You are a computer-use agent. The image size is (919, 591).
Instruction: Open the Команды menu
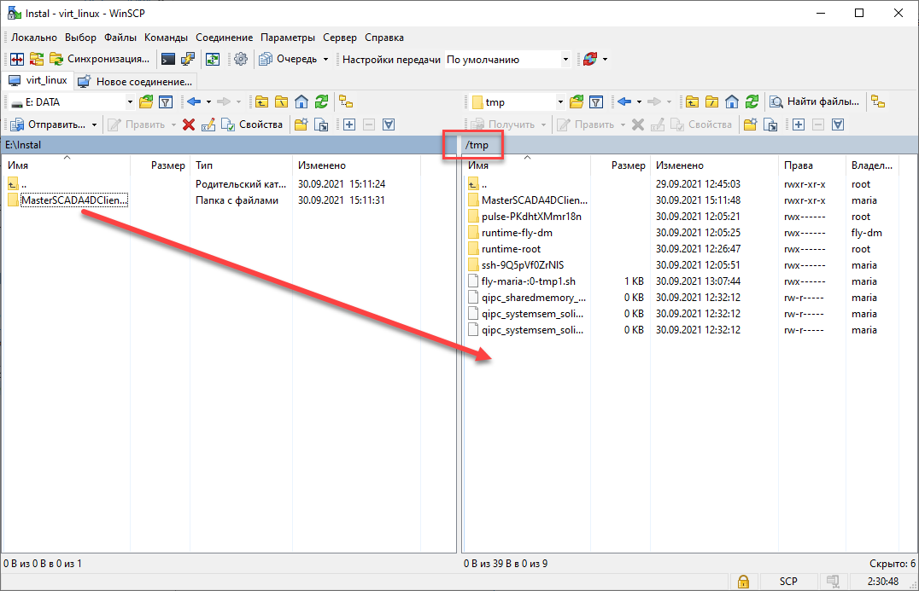pos(167,38)
